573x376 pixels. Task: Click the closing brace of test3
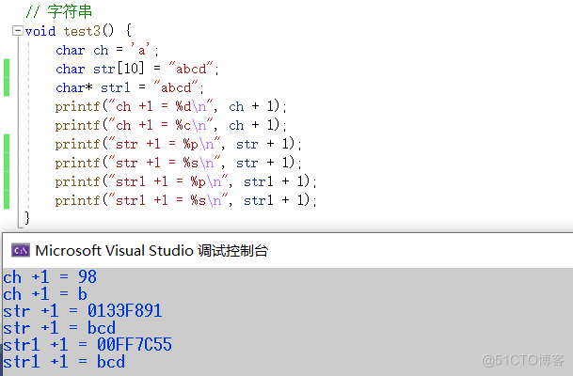tap(27, 218)
